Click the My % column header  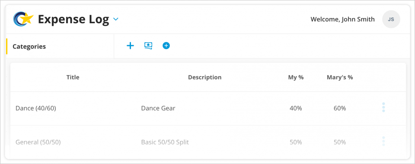tap(296, 77)
